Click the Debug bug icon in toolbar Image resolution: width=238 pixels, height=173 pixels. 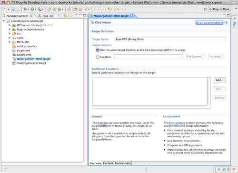25,9
